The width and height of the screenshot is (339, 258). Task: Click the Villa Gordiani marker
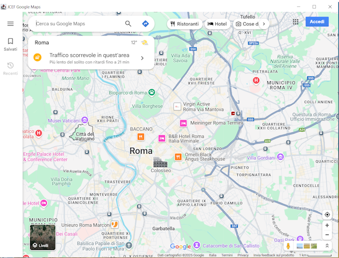[280, 157]
